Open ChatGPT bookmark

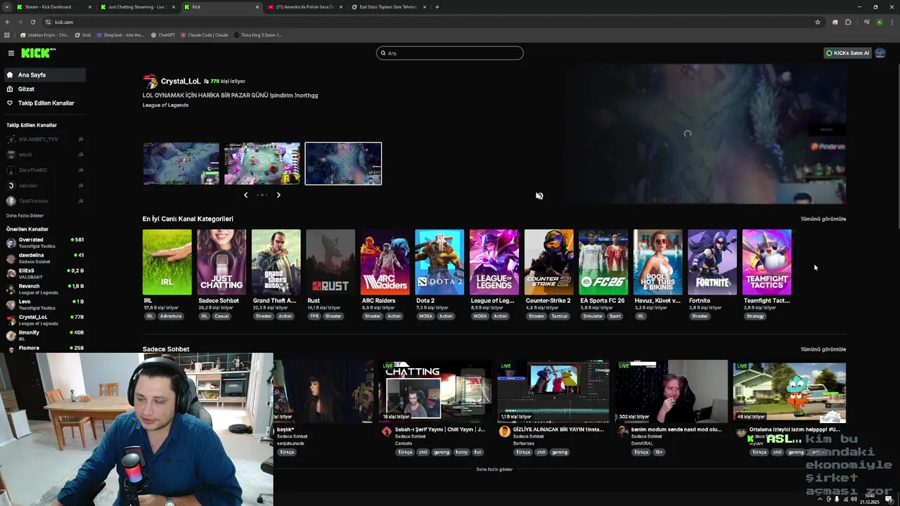click(x=162, y=34)
